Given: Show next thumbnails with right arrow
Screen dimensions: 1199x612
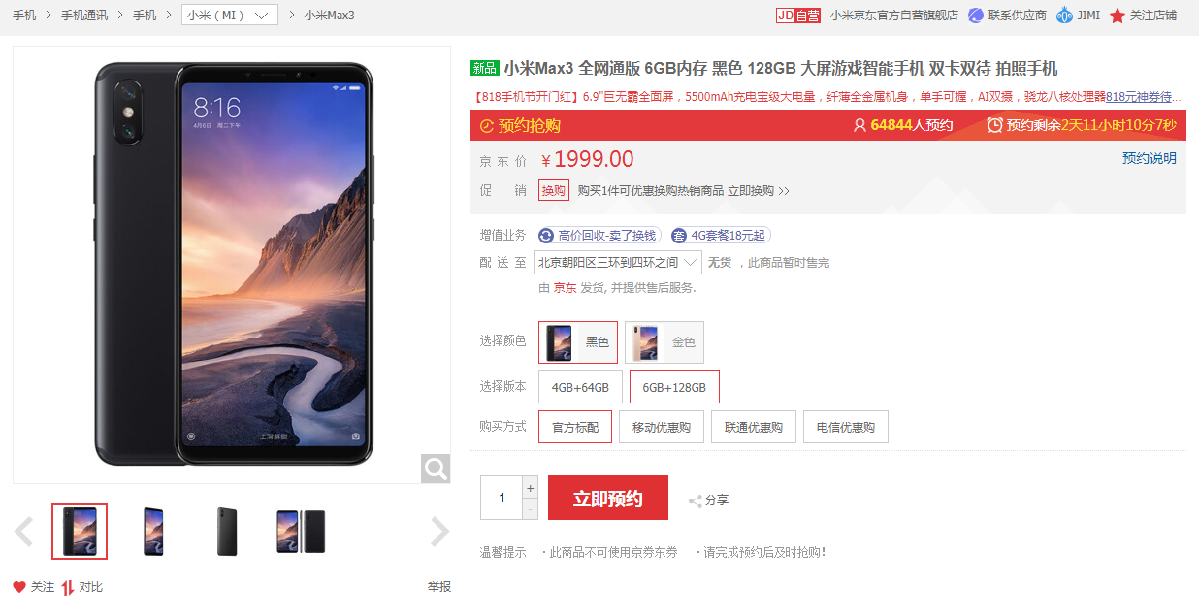Looking at the screenshot, I should (x=440, y=531).
